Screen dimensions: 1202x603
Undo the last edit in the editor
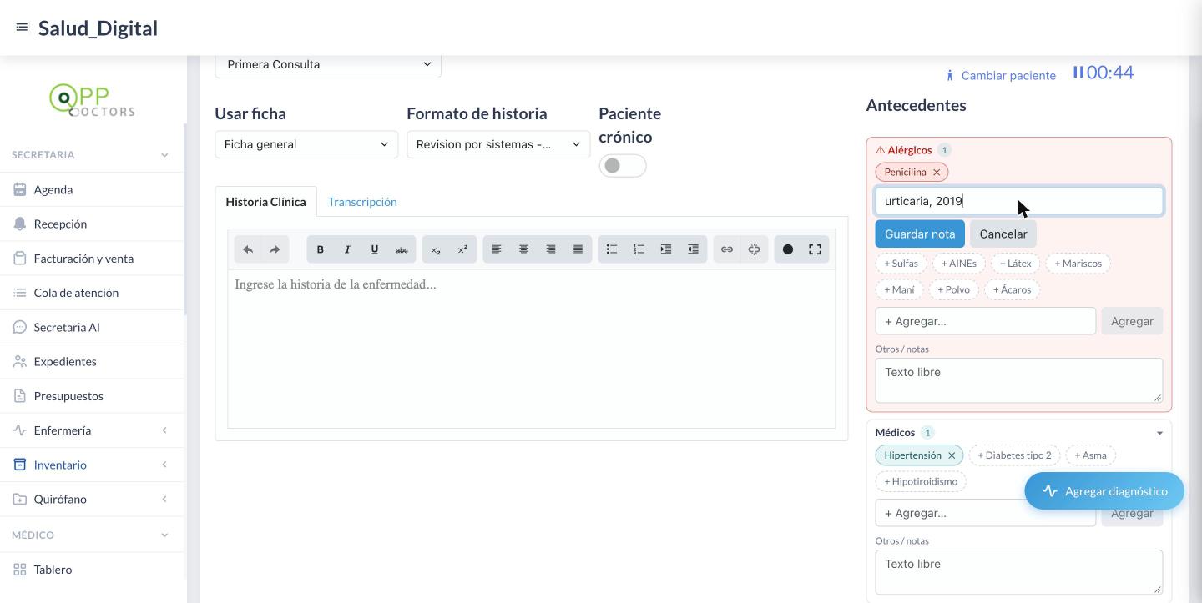[248, 249]
